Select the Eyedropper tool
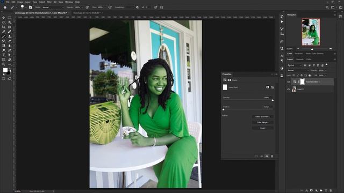 (4, 32)
